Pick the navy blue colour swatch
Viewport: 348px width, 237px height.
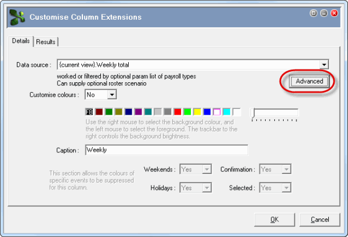128,112
